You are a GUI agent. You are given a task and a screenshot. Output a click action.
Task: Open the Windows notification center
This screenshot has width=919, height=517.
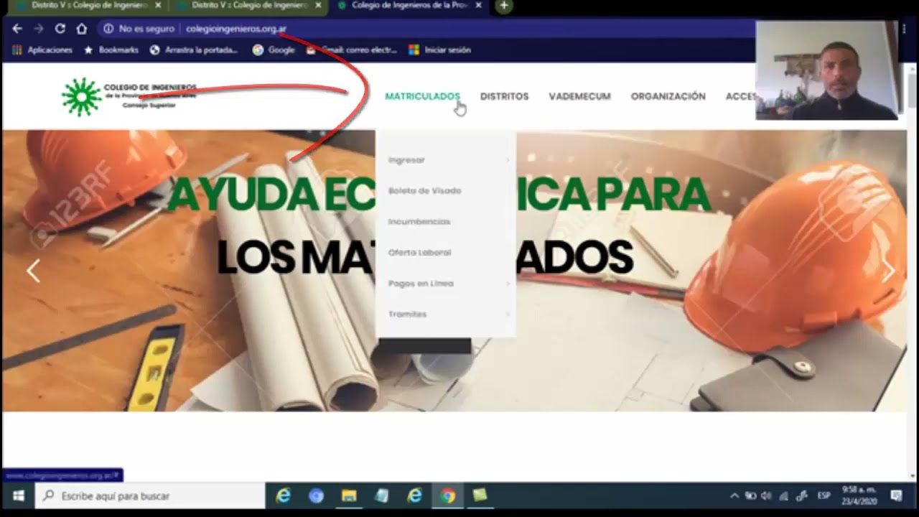click(x=896, y=495)
